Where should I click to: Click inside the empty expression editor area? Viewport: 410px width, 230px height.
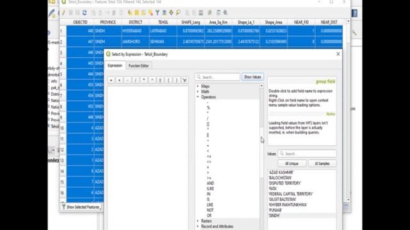(148, 158)
